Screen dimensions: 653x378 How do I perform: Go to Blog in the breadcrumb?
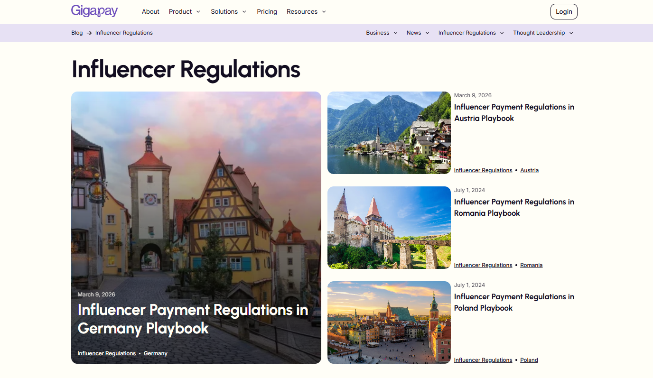click(77, 33)
